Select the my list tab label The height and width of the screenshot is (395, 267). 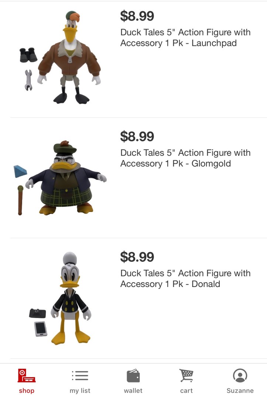[x=80, y=391]
